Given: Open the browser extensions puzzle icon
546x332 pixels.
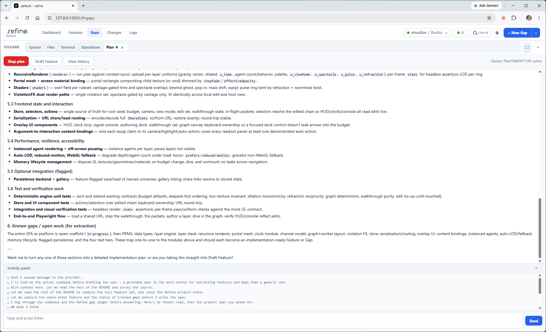Looking at the screenshot, I should click(514, 18).
